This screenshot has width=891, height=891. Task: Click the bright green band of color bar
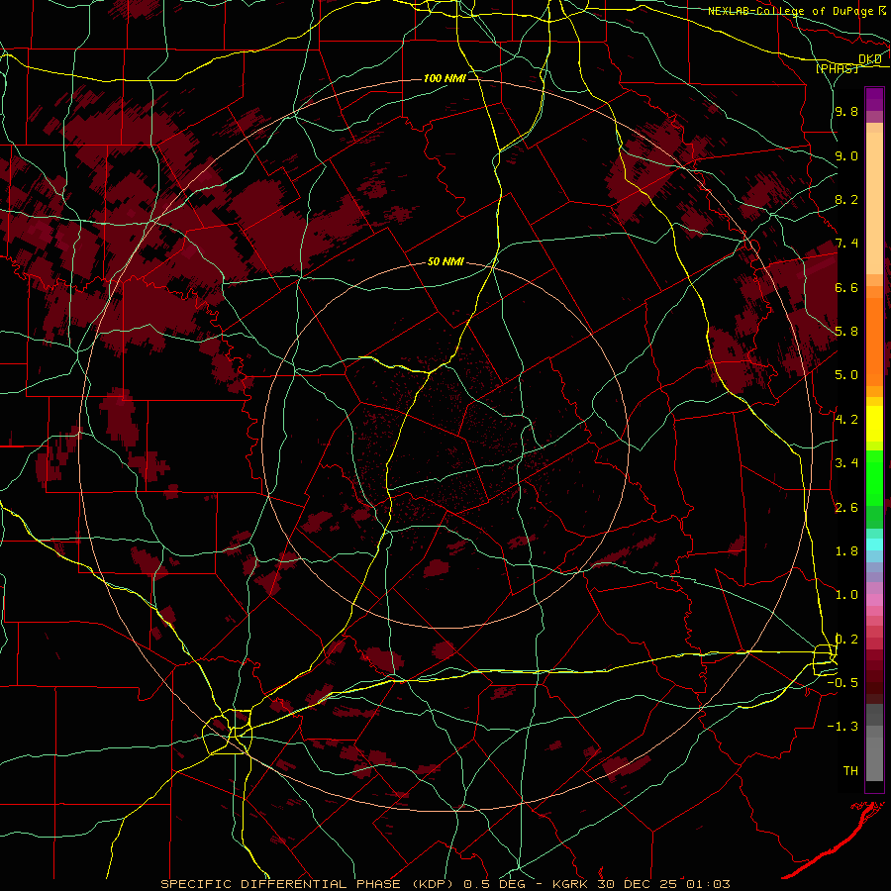[874, 478]
